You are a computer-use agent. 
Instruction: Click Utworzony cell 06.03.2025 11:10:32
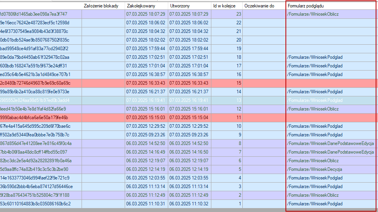click(189, 204)
